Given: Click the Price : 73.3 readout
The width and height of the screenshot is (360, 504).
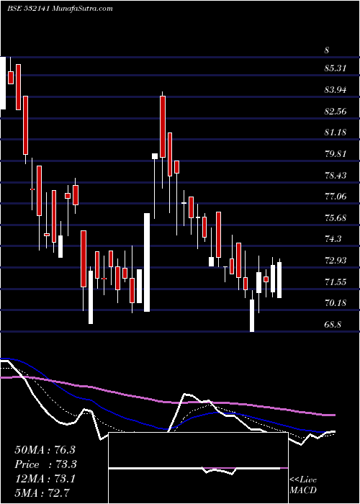Looking at the screenshot, I should [x=46, y=464].
